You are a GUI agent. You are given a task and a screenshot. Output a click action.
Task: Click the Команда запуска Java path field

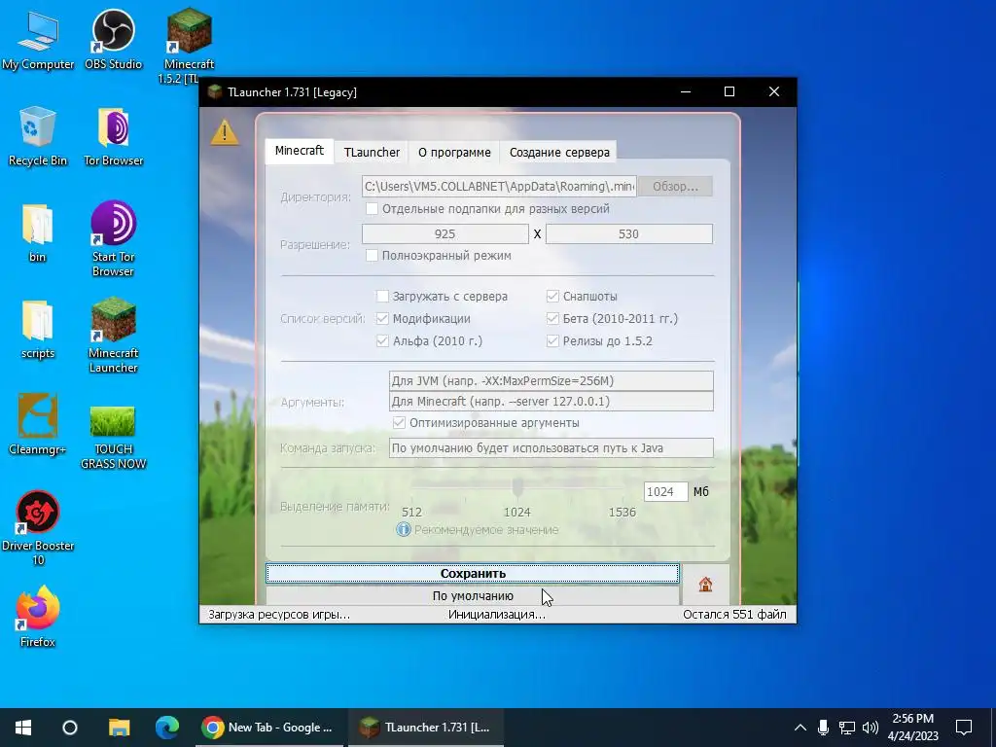click(551, 447)
